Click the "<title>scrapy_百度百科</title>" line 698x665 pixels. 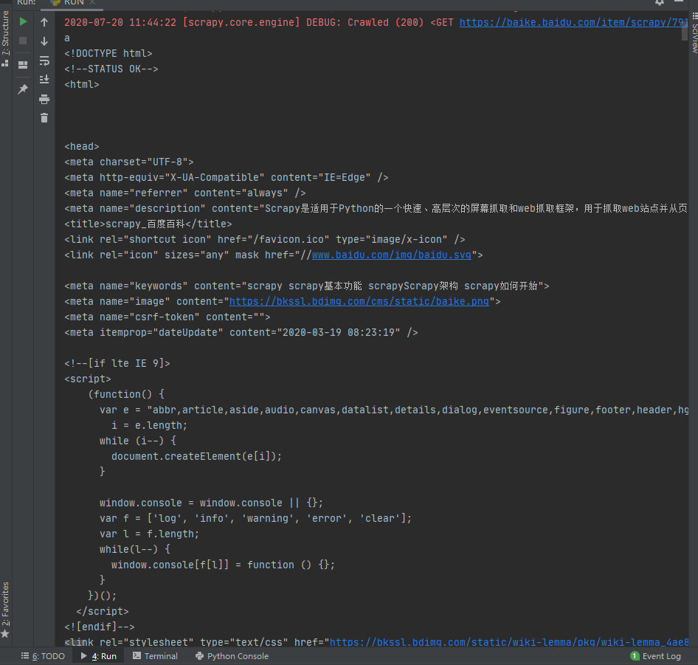[x=148, y=224]
